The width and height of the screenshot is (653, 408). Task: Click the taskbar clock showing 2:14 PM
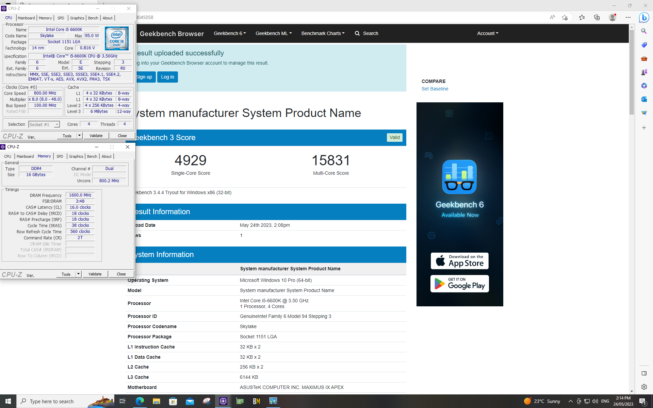pos(623,401)
